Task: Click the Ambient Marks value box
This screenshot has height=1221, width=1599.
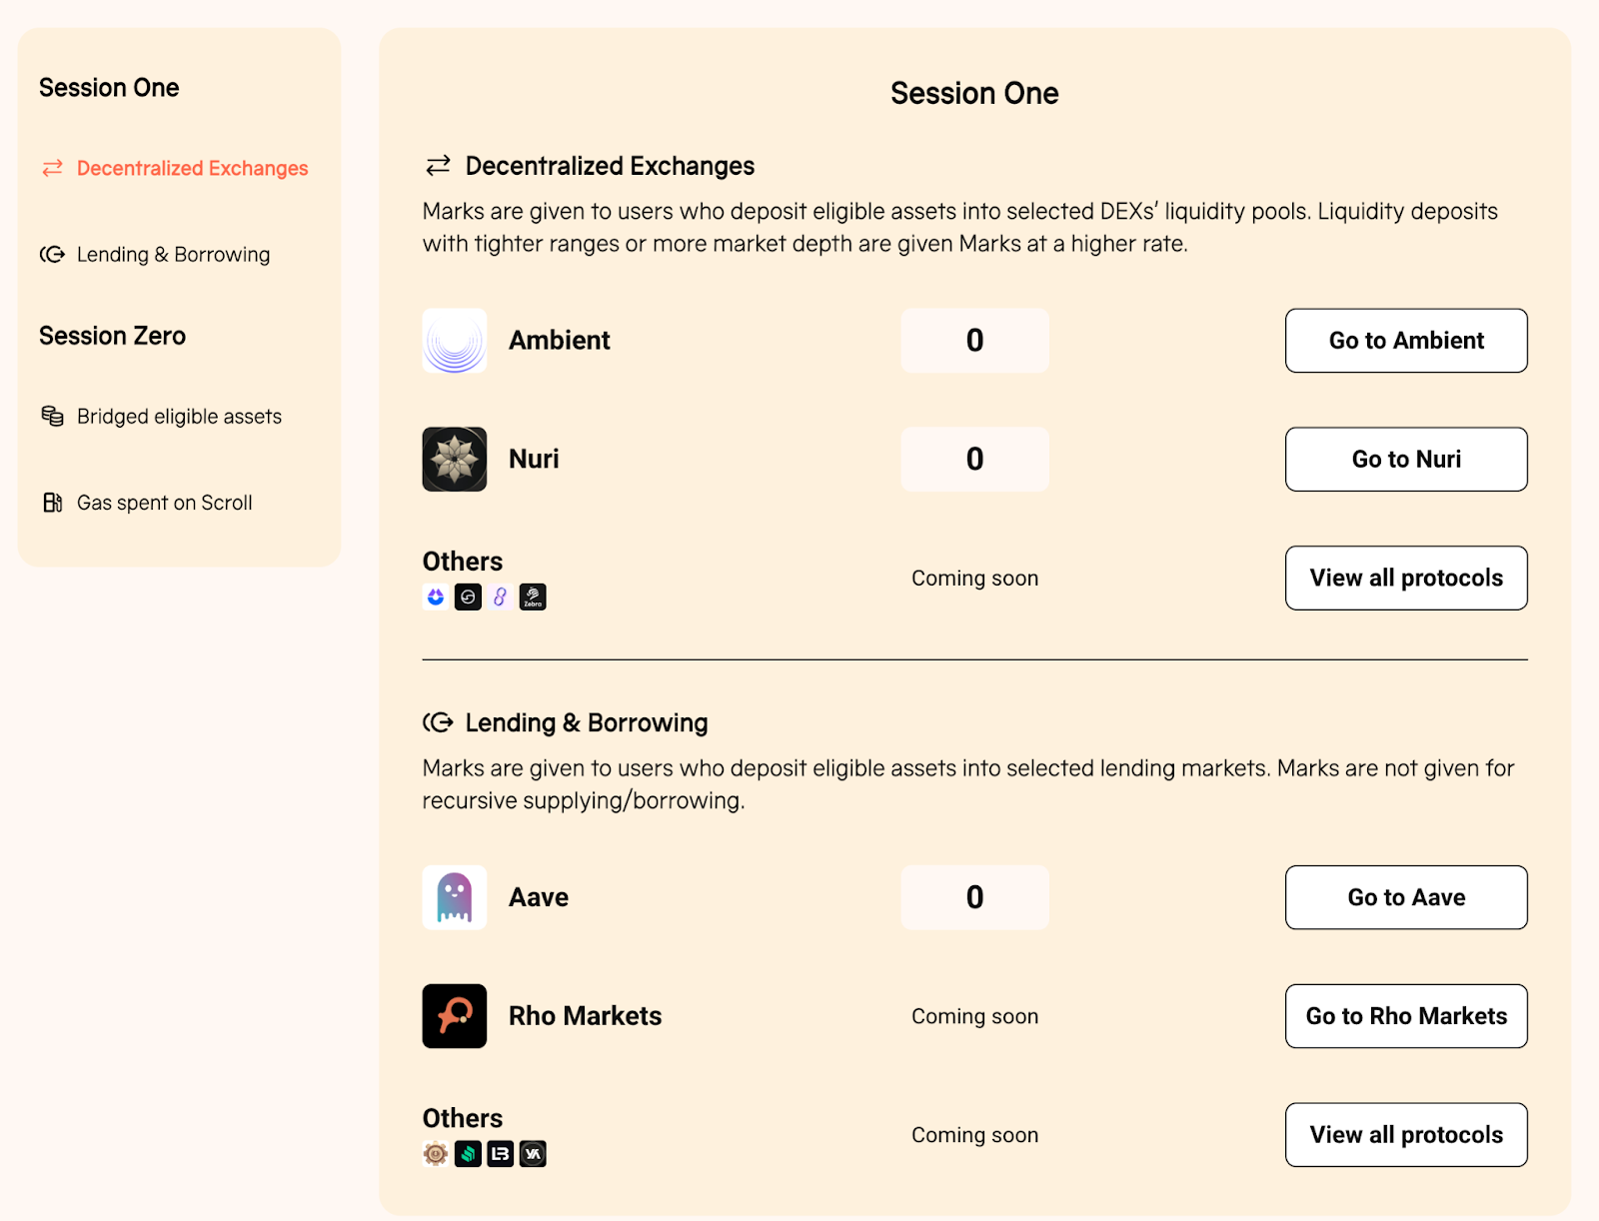Action: tap(975, 341)
